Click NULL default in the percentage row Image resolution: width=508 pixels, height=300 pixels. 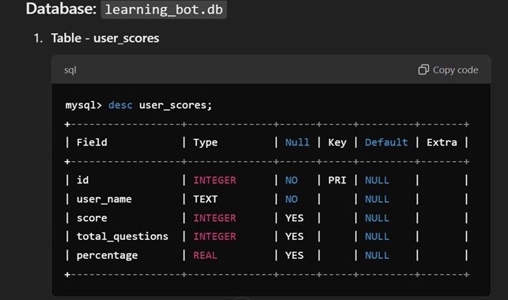click(377, 255)
